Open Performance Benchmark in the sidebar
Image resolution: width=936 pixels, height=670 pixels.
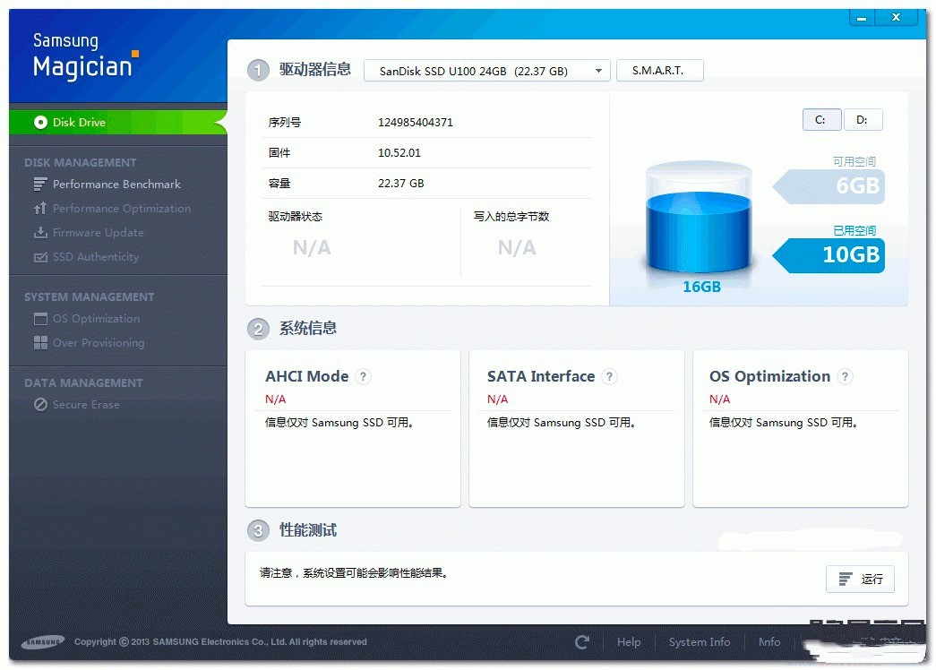coord(116,184)
